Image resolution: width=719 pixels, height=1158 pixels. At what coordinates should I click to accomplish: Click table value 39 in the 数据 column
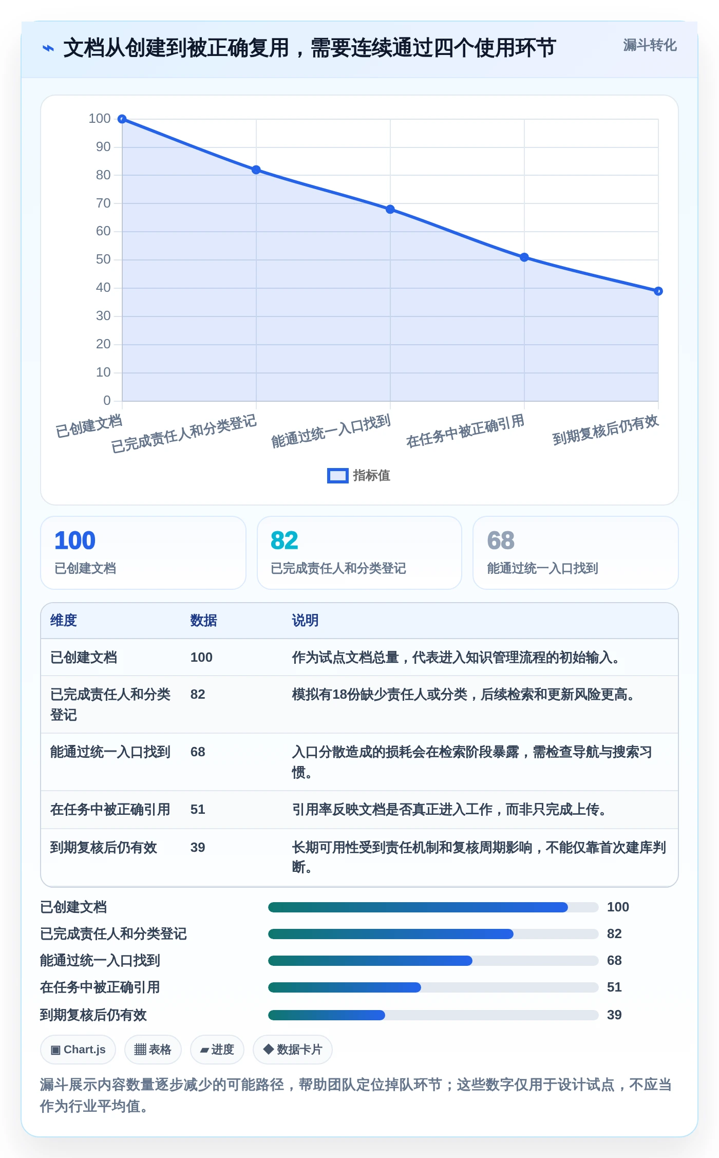pyautogui.click(x=198, y=848)
